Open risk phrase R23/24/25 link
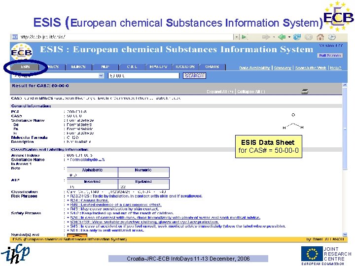 pyautogui.click(x=136, y=196)
